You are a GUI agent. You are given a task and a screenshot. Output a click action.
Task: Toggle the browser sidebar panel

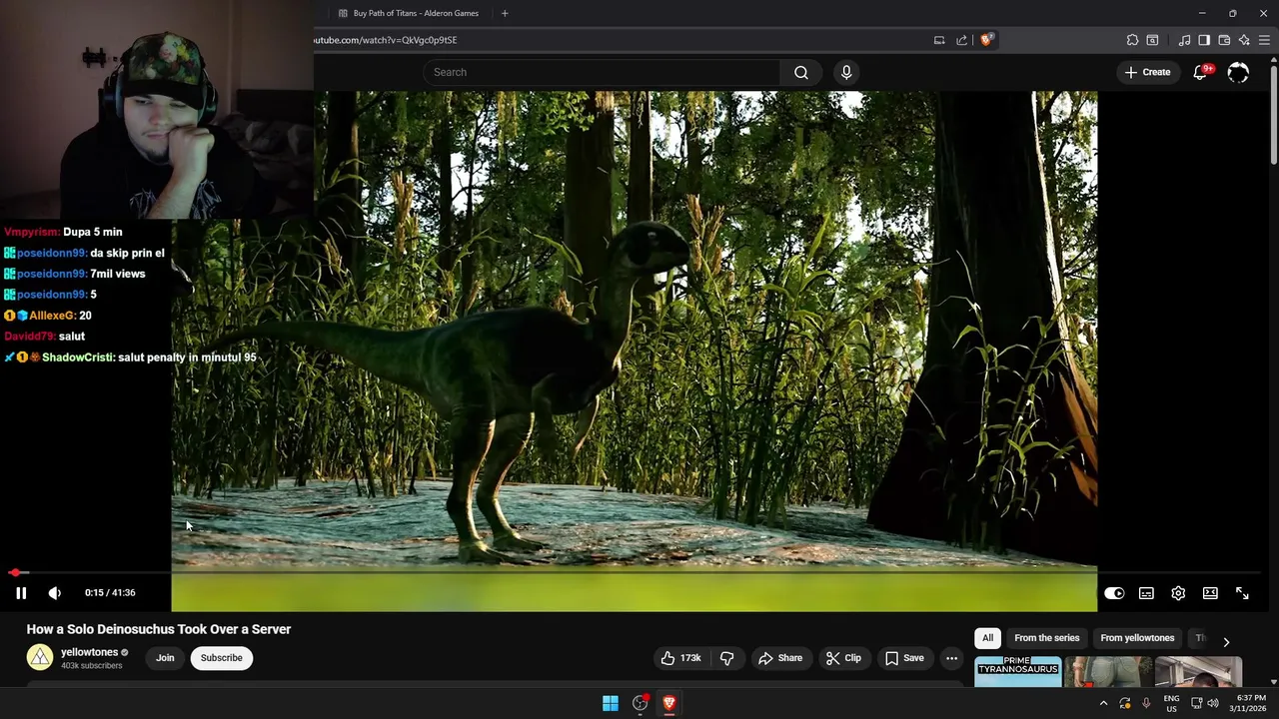click(1204, 40)
